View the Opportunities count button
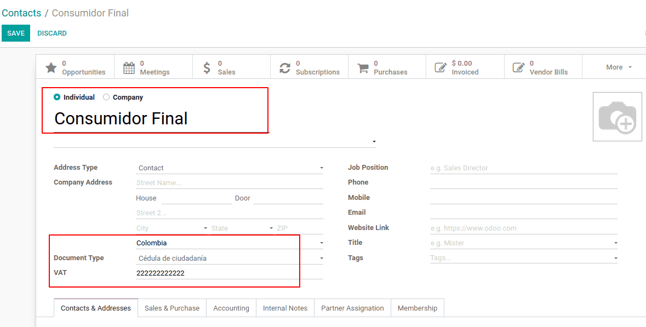Viewport: 646px width, 327px height. click(76, 67)
